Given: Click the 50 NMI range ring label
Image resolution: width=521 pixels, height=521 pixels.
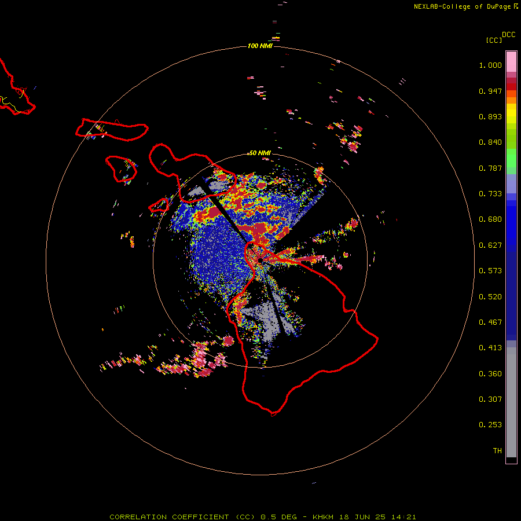Looking at the screenshot, I should pyautogui.click(x=260, y=153).
